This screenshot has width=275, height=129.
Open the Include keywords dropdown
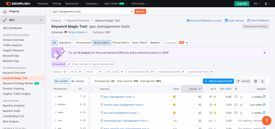tap(141, 72)
